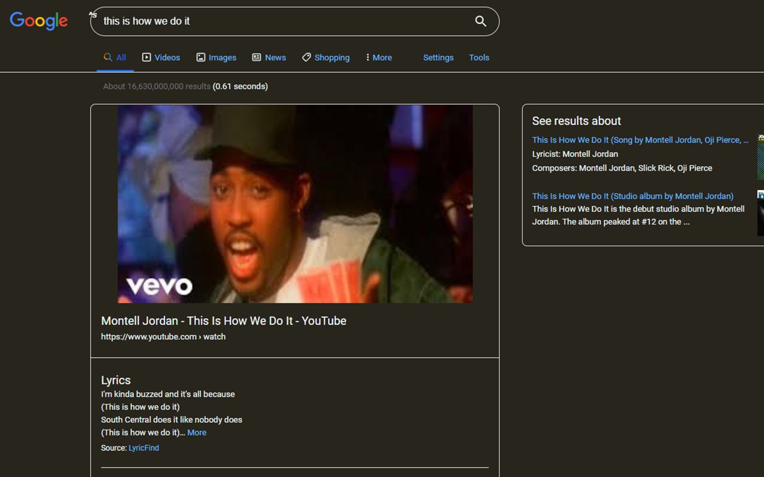
Task: Expand lyrics with the More link
Action: (x=196, y=433)
